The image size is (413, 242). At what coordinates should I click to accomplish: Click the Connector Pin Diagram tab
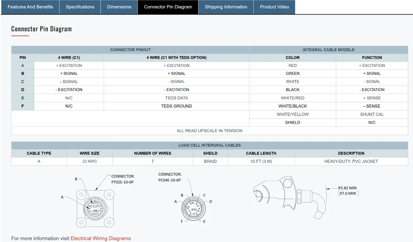pos(168,7)
